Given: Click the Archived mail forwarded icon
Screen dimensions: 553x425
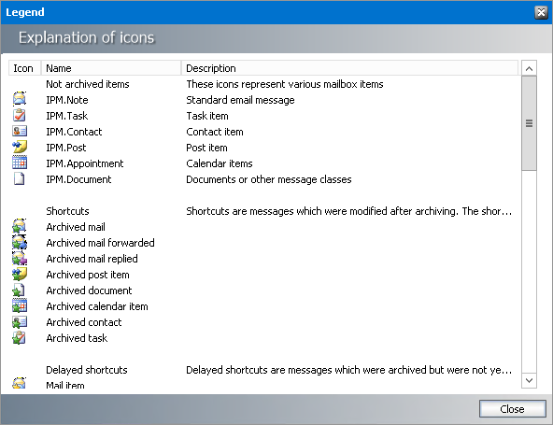Looking at the screenshot, I should tap(20, 242).
